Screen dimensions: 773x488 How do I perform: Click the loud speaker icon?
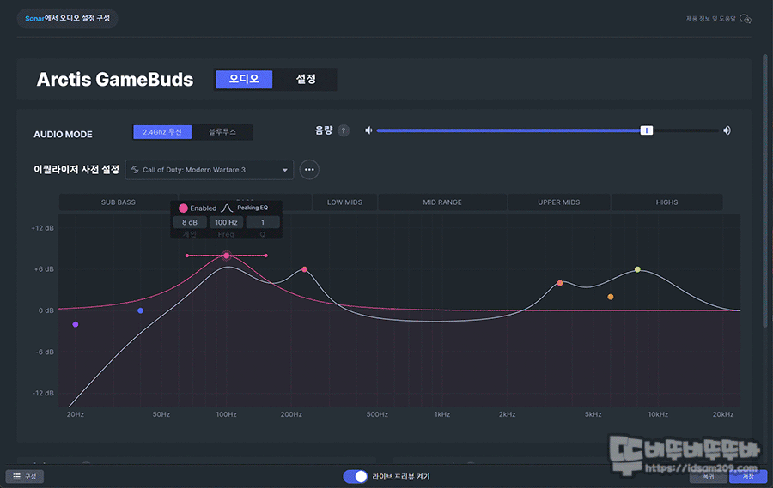727,130
